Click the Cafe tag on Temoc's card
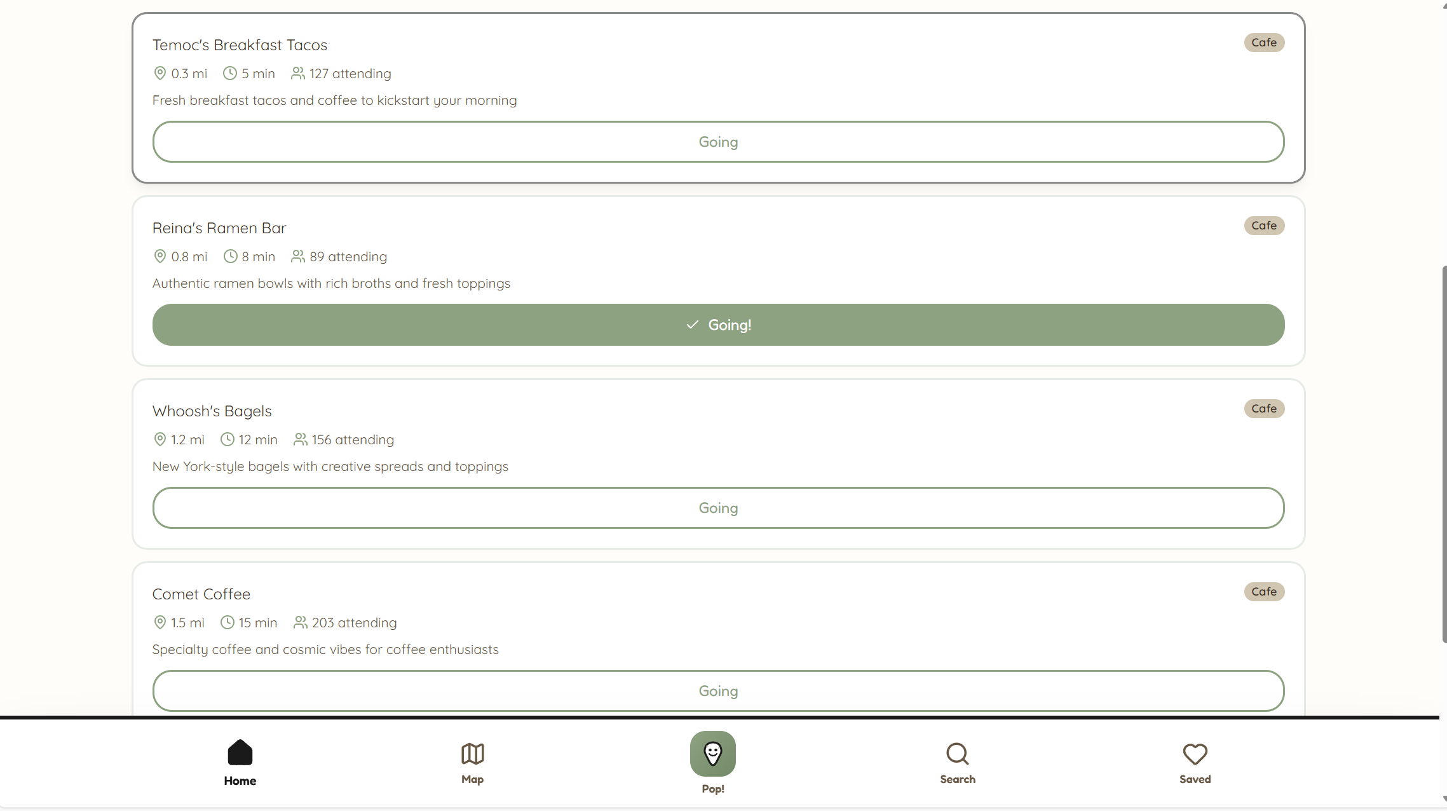This screenshot has width=1447, height=811. (x=1263, y=43)
